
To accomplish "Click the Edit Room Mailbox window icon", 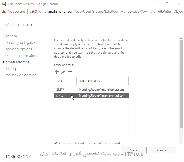I will [4, 4].
